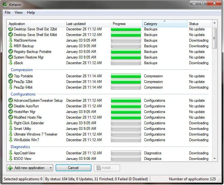Collapse the Configurations group header

tap(23, 94)
